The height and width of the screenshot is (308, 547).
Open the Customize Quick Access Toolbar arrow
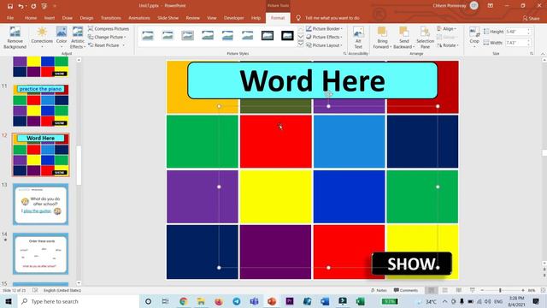(55, 6)
